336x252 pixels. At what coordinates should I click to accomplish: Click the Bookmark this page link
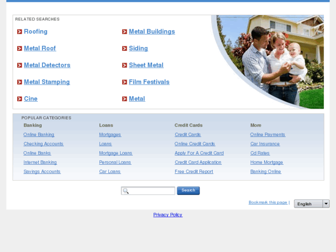[x=268, y=202]
